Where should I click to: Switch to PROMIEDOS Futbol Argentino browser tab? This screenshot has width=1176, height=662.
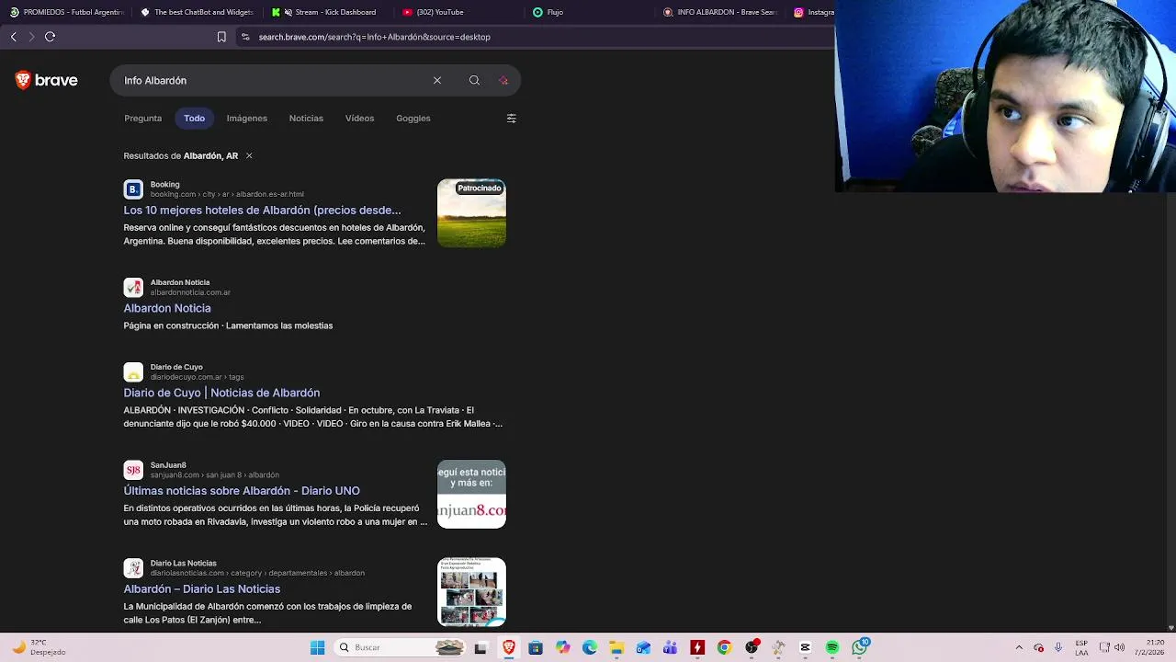(x=66, y=12)
